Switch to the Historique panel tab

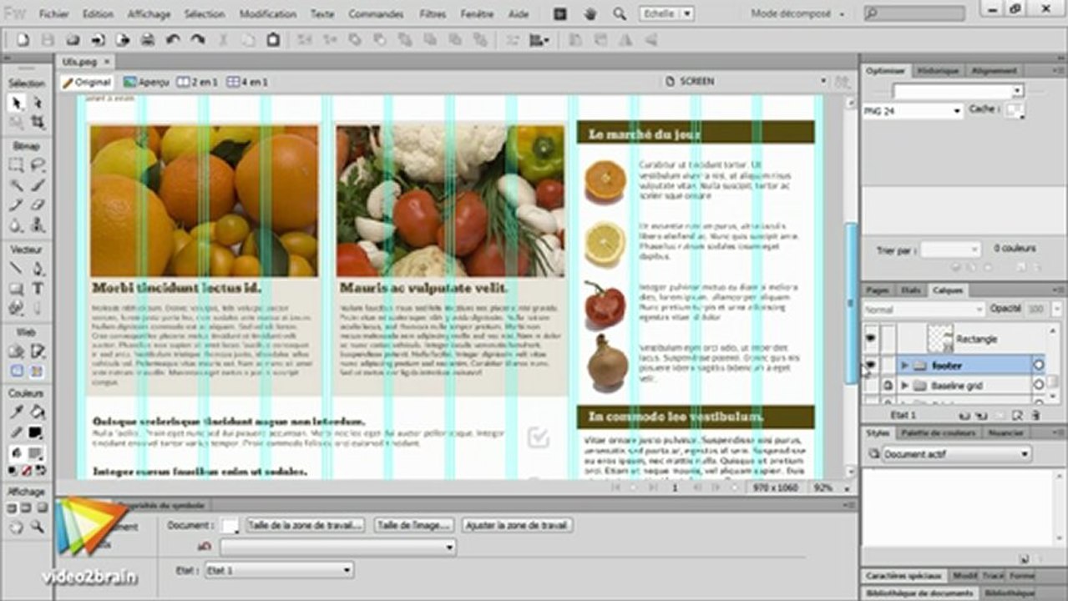coord(938,71)
